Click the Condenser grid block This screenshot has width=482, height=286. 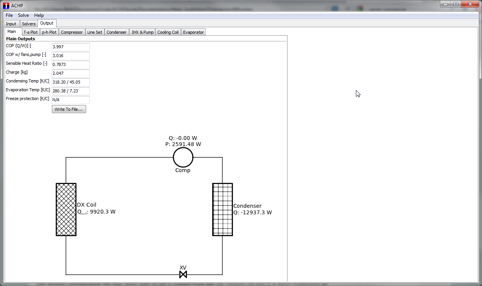click(x=223, y=209)
